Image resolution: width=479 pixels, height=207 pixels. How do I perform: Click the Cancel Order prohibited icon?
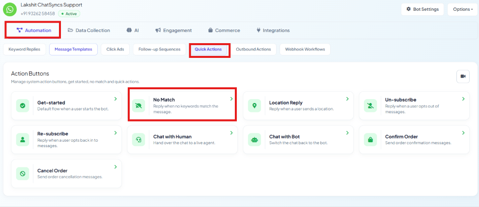22,174
